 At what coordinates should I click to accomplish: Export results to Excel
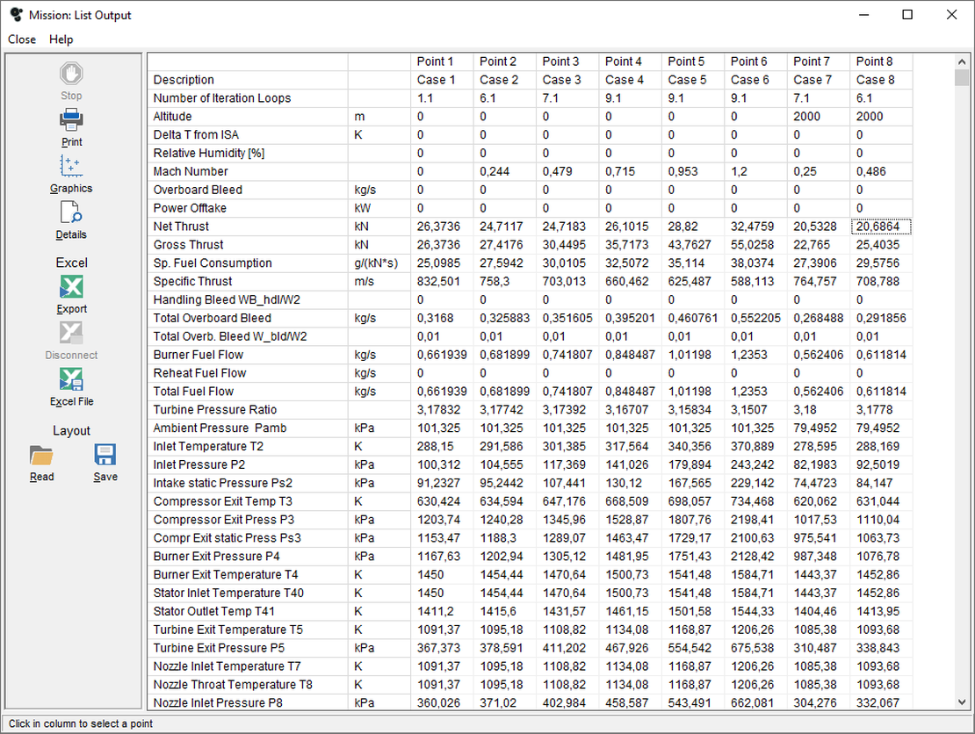[x=71, y=287]
